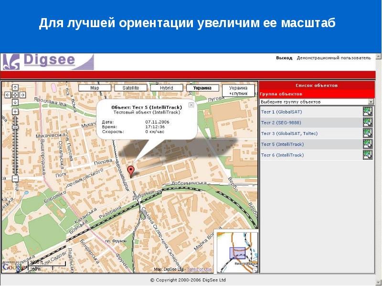This screenshot has width=382, height=286.
Task: Show Тест 1 (GlobalSAT) on map icon
Action: coord(367,112)
